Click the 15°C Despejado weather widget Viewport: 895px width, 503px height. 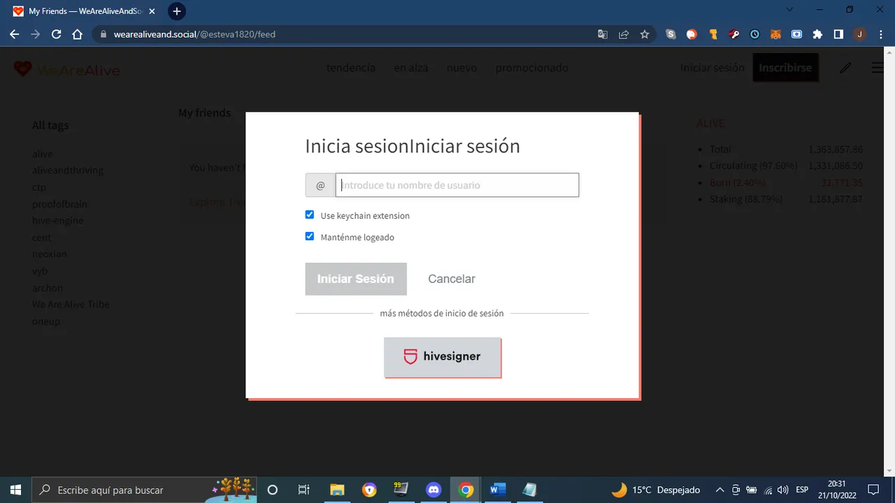pyautogui.click(x=655, y=490)
